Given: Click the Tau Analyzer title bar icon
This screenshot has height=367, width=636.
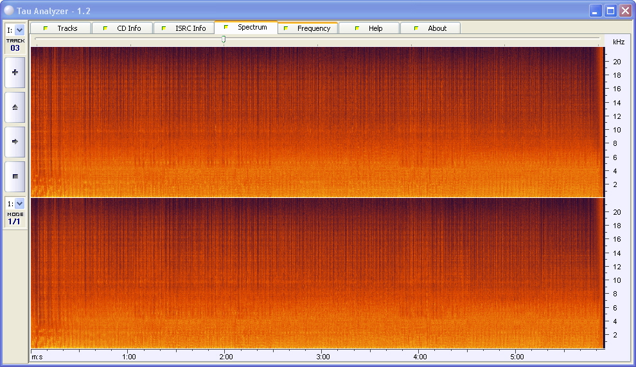Looking at the screenshot, I should pyautogui.click(x=9, y=10).
